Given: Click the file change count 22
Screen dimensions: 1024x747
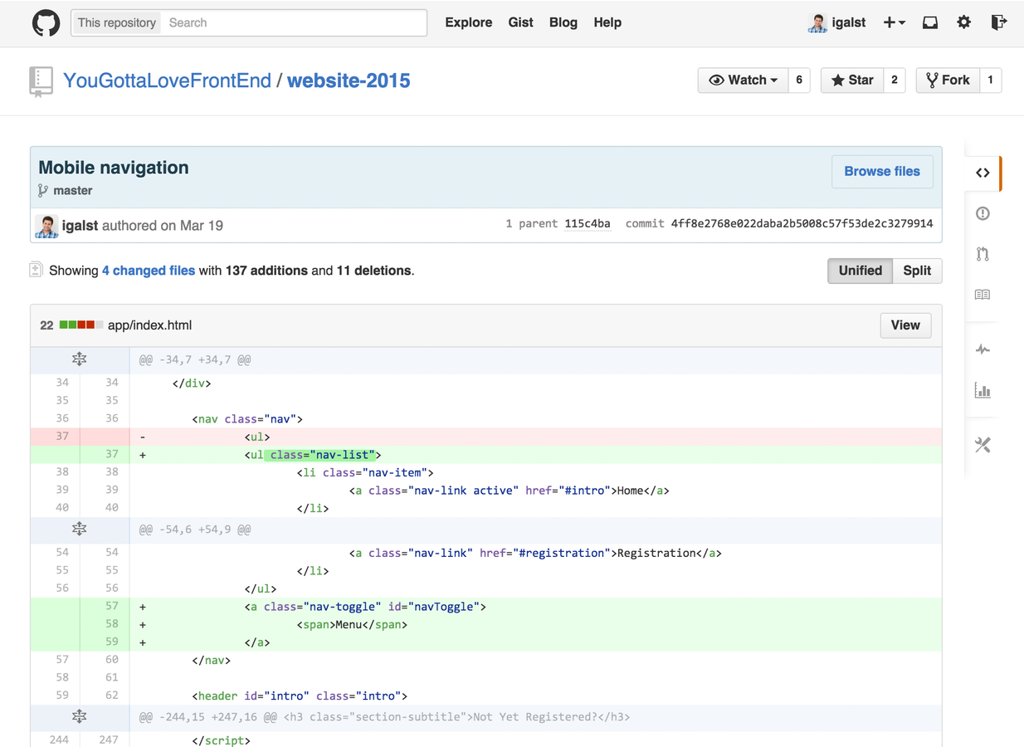Looking at the screenshot, I should 46,325.
